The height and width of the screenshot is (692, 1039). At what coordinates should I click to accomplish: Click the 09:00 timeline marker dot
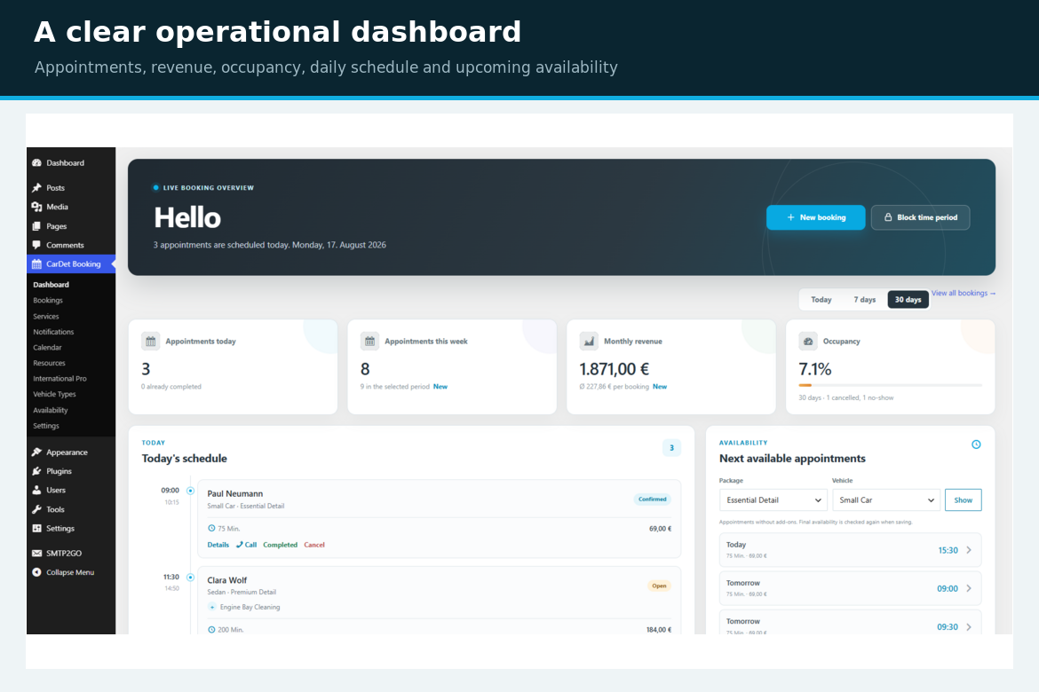190,491
